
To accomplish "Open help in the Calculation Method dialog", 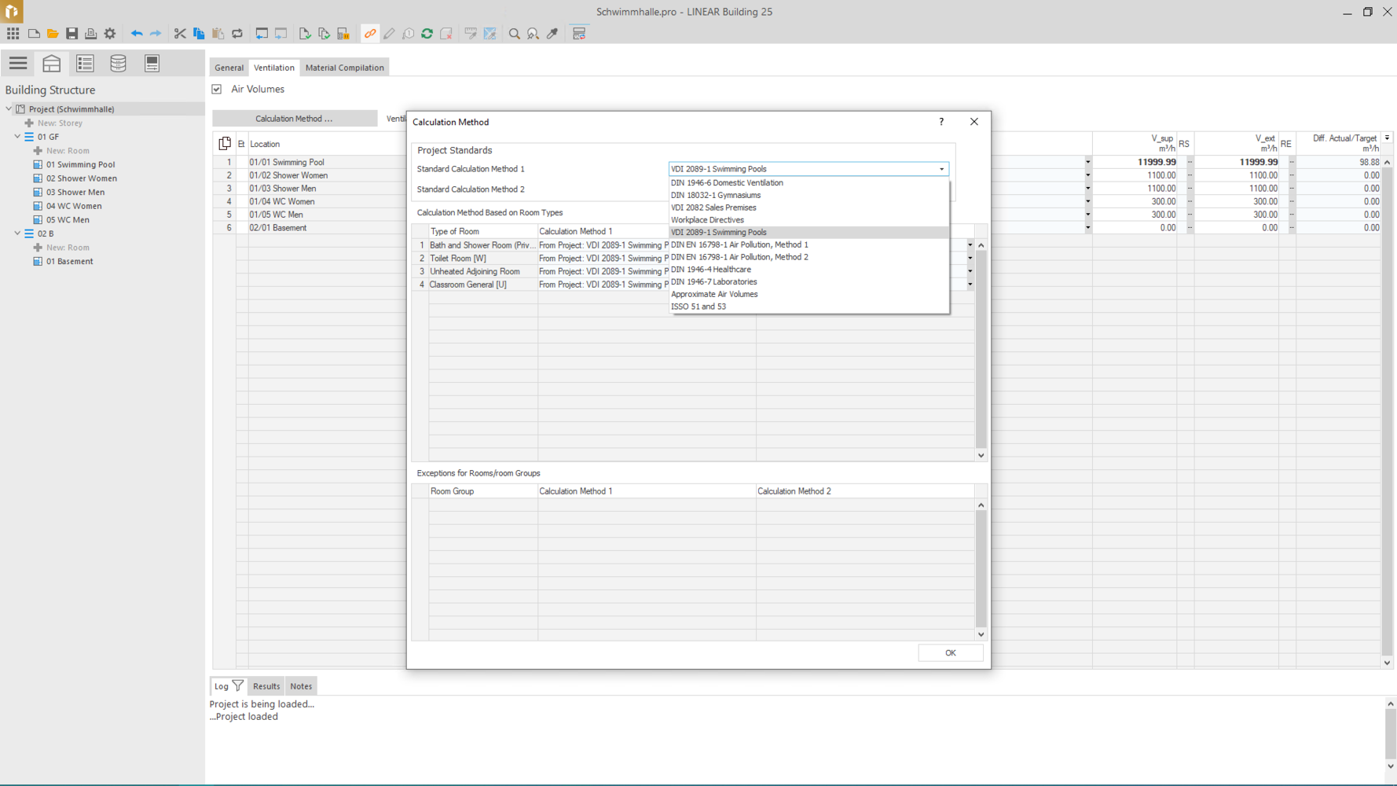I will click(x=941, y=122).
